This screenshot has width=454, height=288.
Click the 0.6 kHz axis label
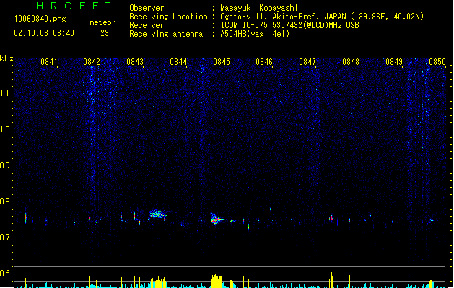click(x=6, y=274)
